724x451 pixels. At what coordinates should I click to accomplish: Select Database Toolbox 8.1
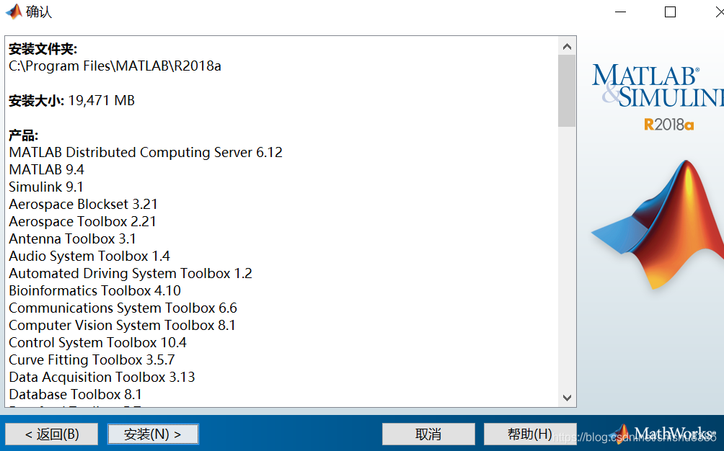tap(75, 395)
